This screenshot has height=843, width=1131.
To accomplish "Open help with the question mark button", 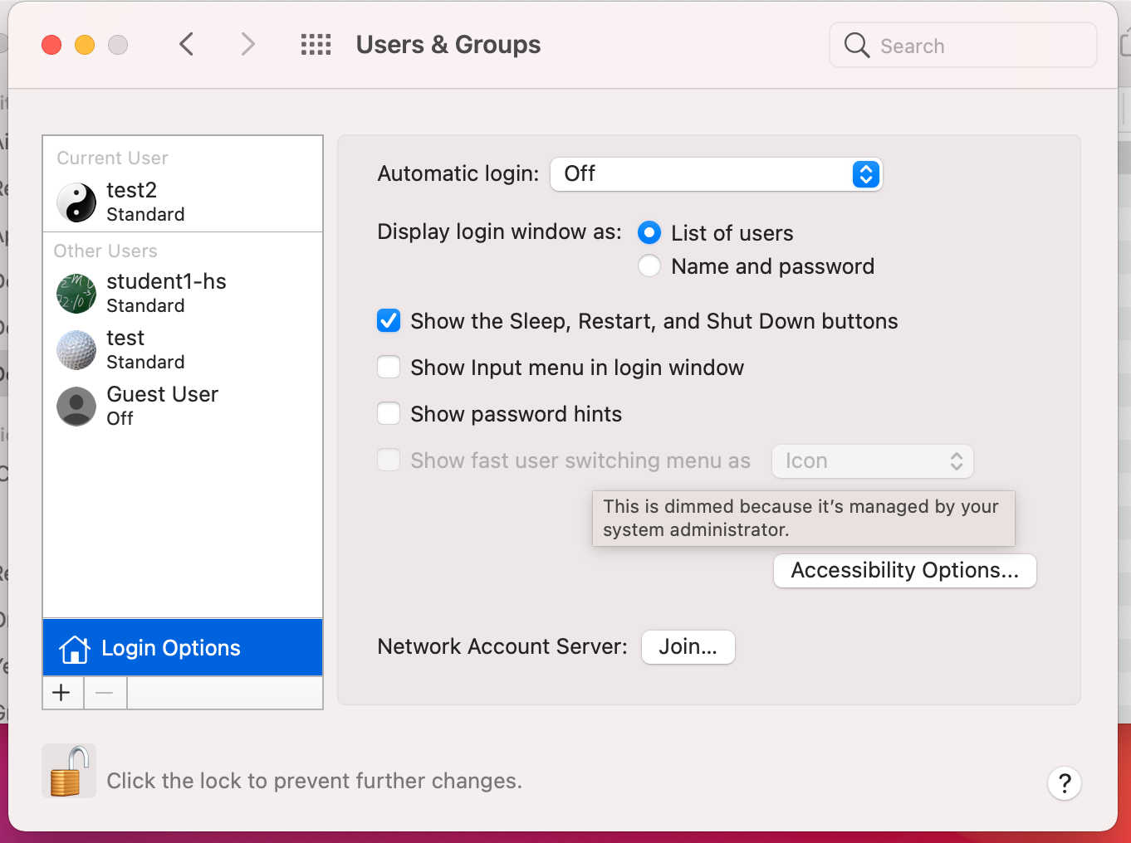I will coord(1064,782).
